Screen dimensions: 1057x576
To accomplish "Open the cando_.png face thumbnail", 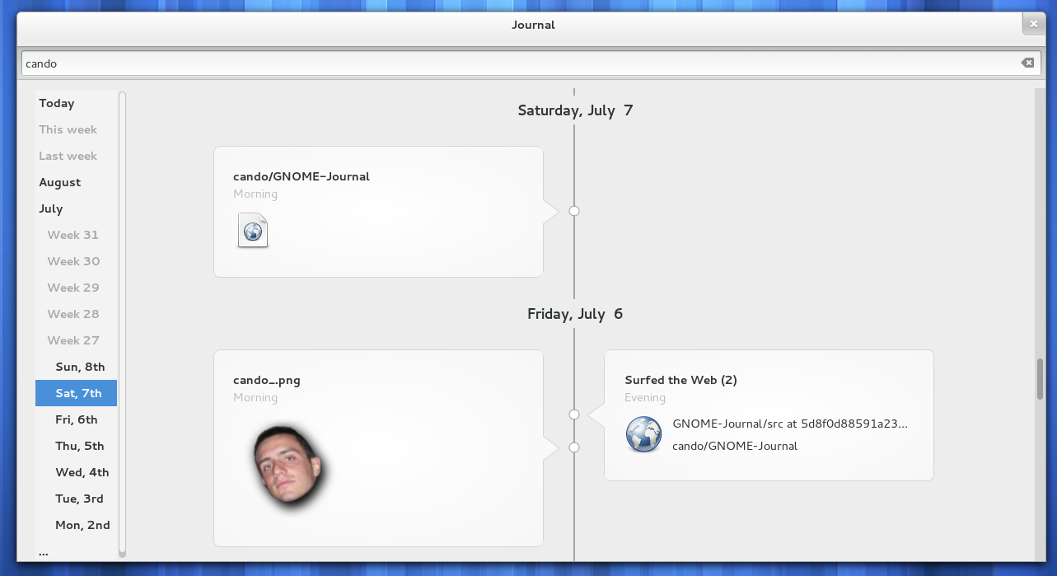I will [x=288, y=466].
